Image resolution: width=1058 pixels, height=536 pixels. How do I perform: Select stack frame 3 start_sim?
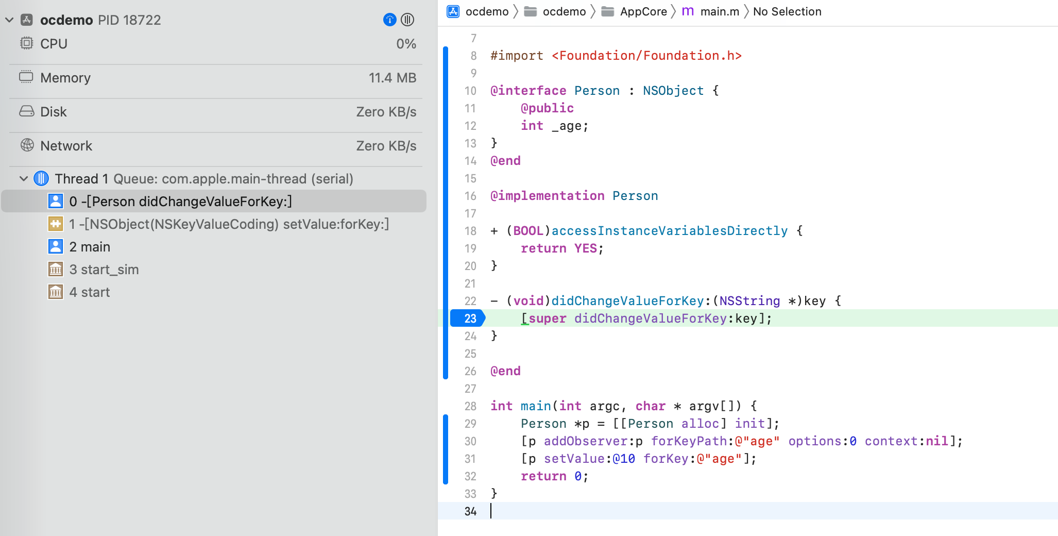[x=214, y=269]
